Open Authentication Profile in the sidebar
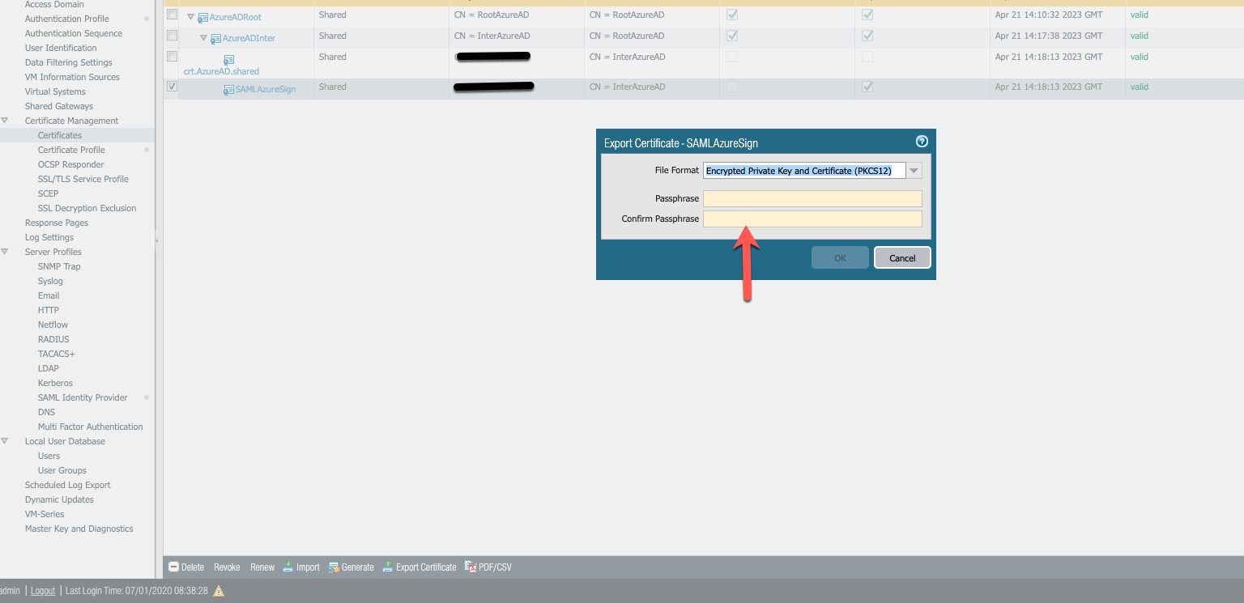This screenshot has height=603, width=1244. tap(66, 19)
